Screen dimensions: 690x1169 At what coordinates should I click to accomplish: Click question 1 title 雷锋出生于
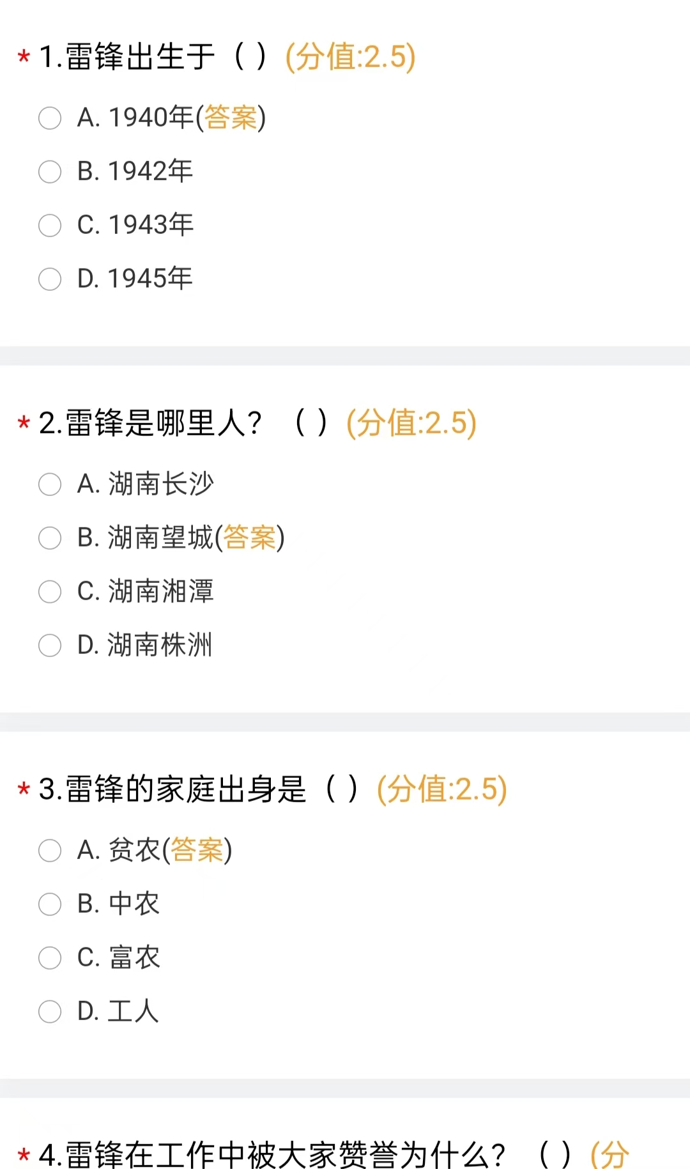pyautogui.click(x=141, y=57)
